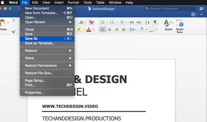The width and height of the screenshot is (207, 122).
Task: Toggle justify text alignment
Action: coord(124,29)
